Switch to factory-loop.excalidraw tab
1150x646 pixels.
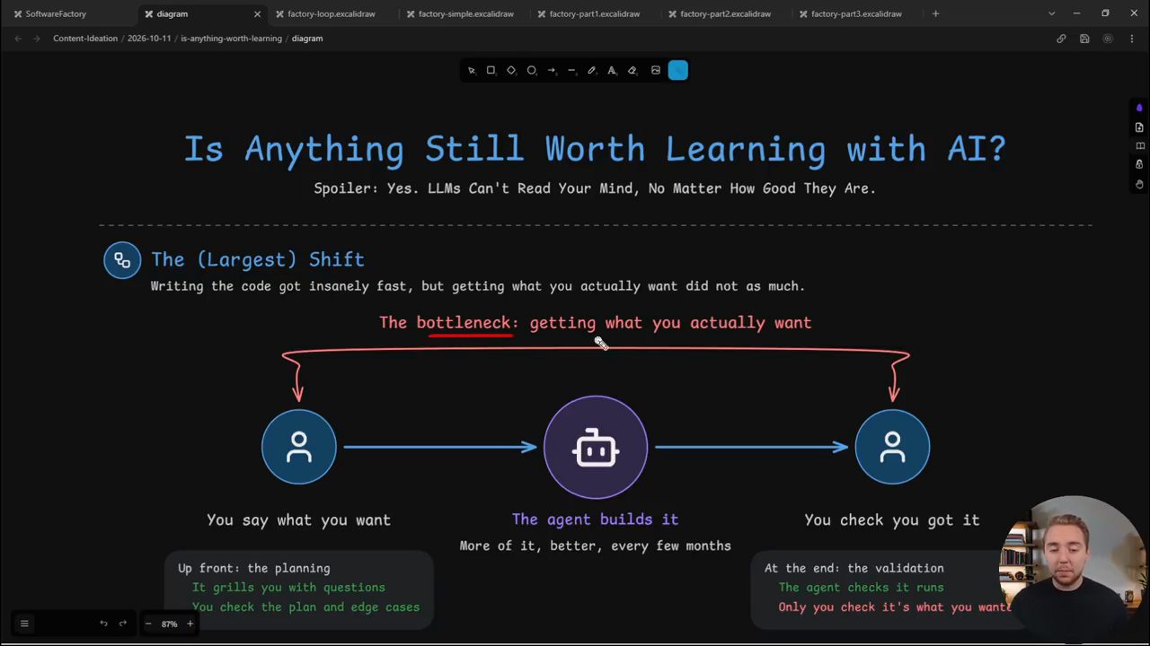[332, 13]
